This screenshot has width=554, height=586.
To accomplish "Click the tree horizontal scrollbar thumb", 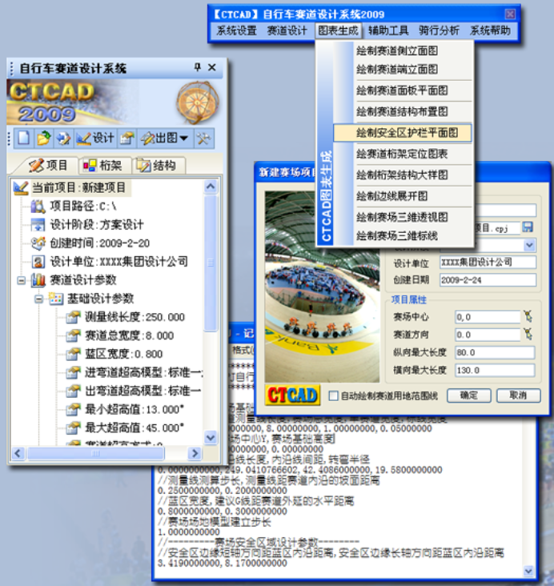I will [x=96, y=453].
